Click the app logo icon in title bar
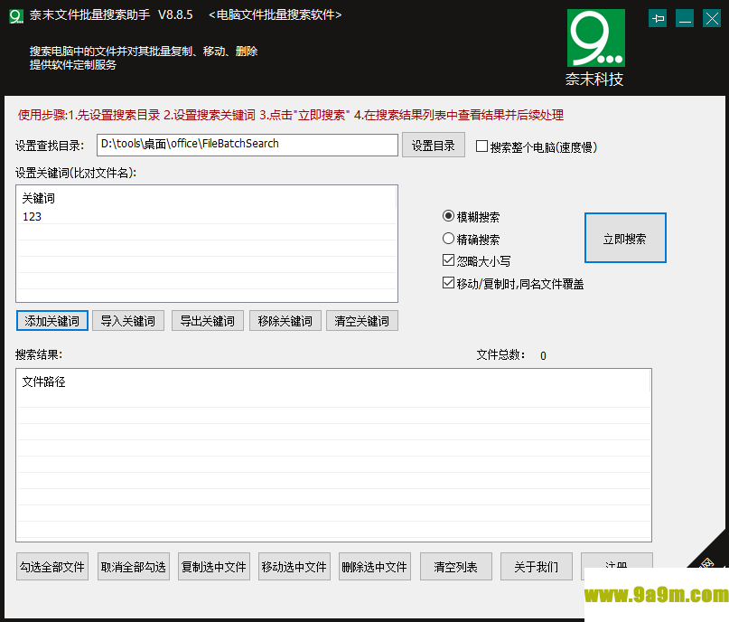Screen dimensions: 729x622 click(x=16, y=16)
